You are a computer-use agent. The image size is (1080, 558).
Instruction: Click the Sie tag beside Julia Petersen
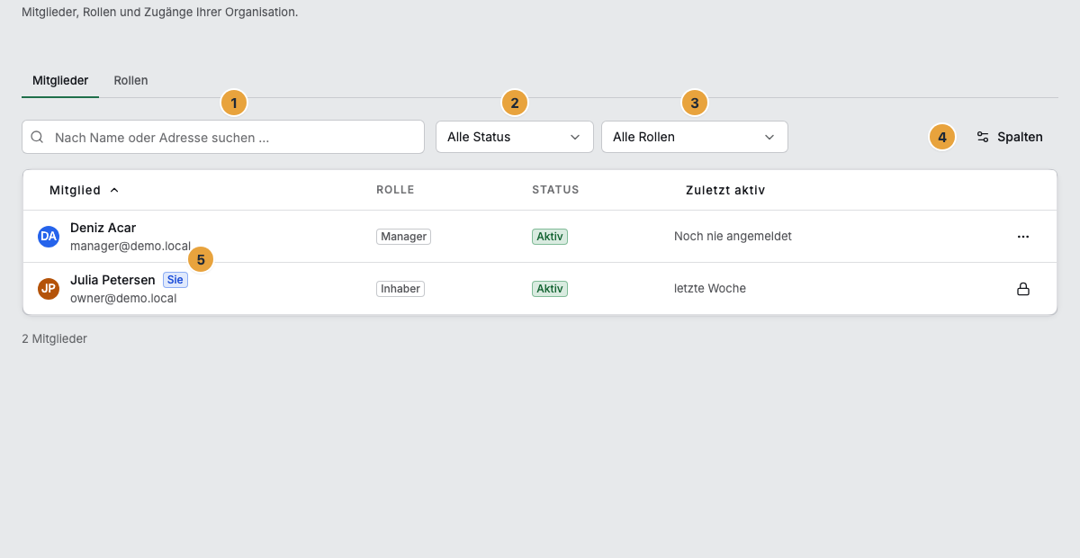click(175, 280)
